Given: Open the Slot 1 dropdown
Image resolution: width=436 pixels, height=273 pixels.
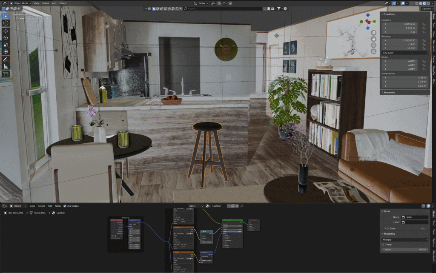Looking at the screenshot, I should [x=196, y=206].
